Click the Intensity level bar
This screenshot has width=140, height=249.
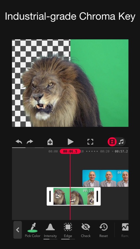(x=50, y=239)
